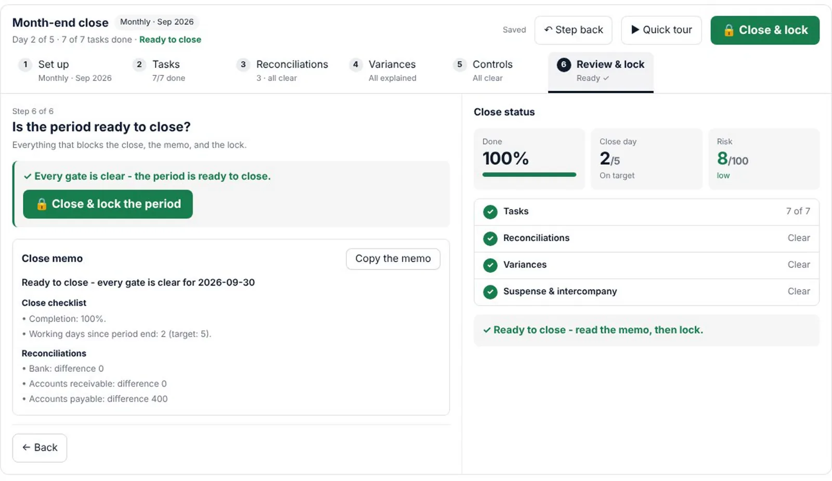Click the step 3 number badge
This screenshot has height=481, width=832.
(243, 64)
